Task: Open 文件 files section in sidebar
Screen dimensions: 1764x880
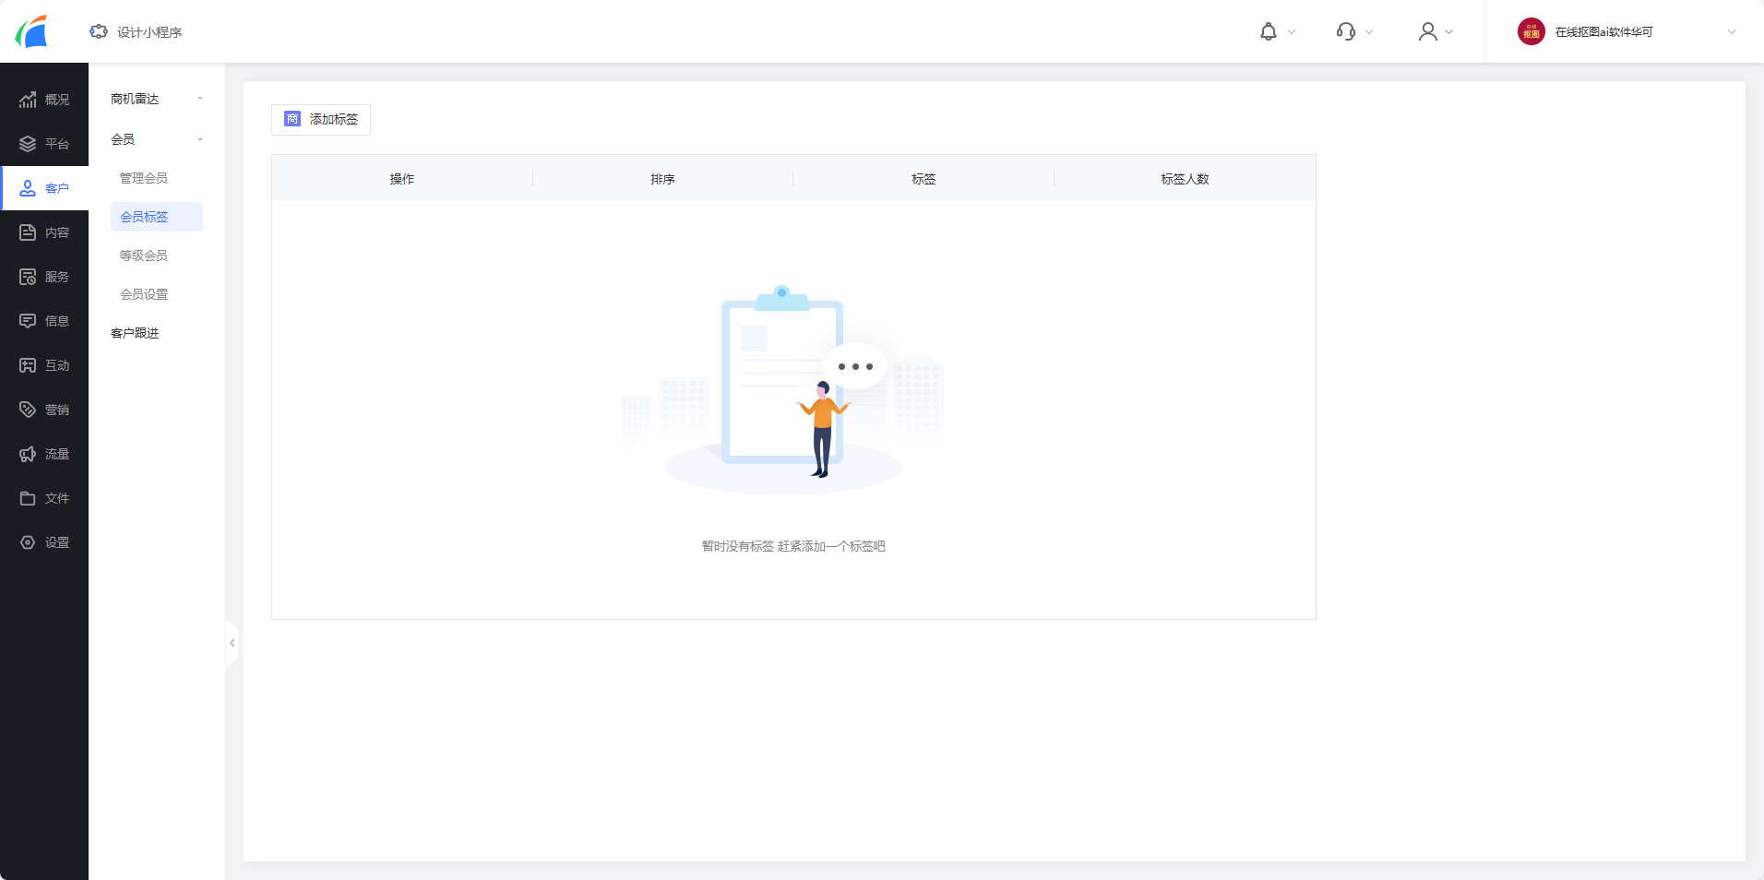Action: point(44,498)
